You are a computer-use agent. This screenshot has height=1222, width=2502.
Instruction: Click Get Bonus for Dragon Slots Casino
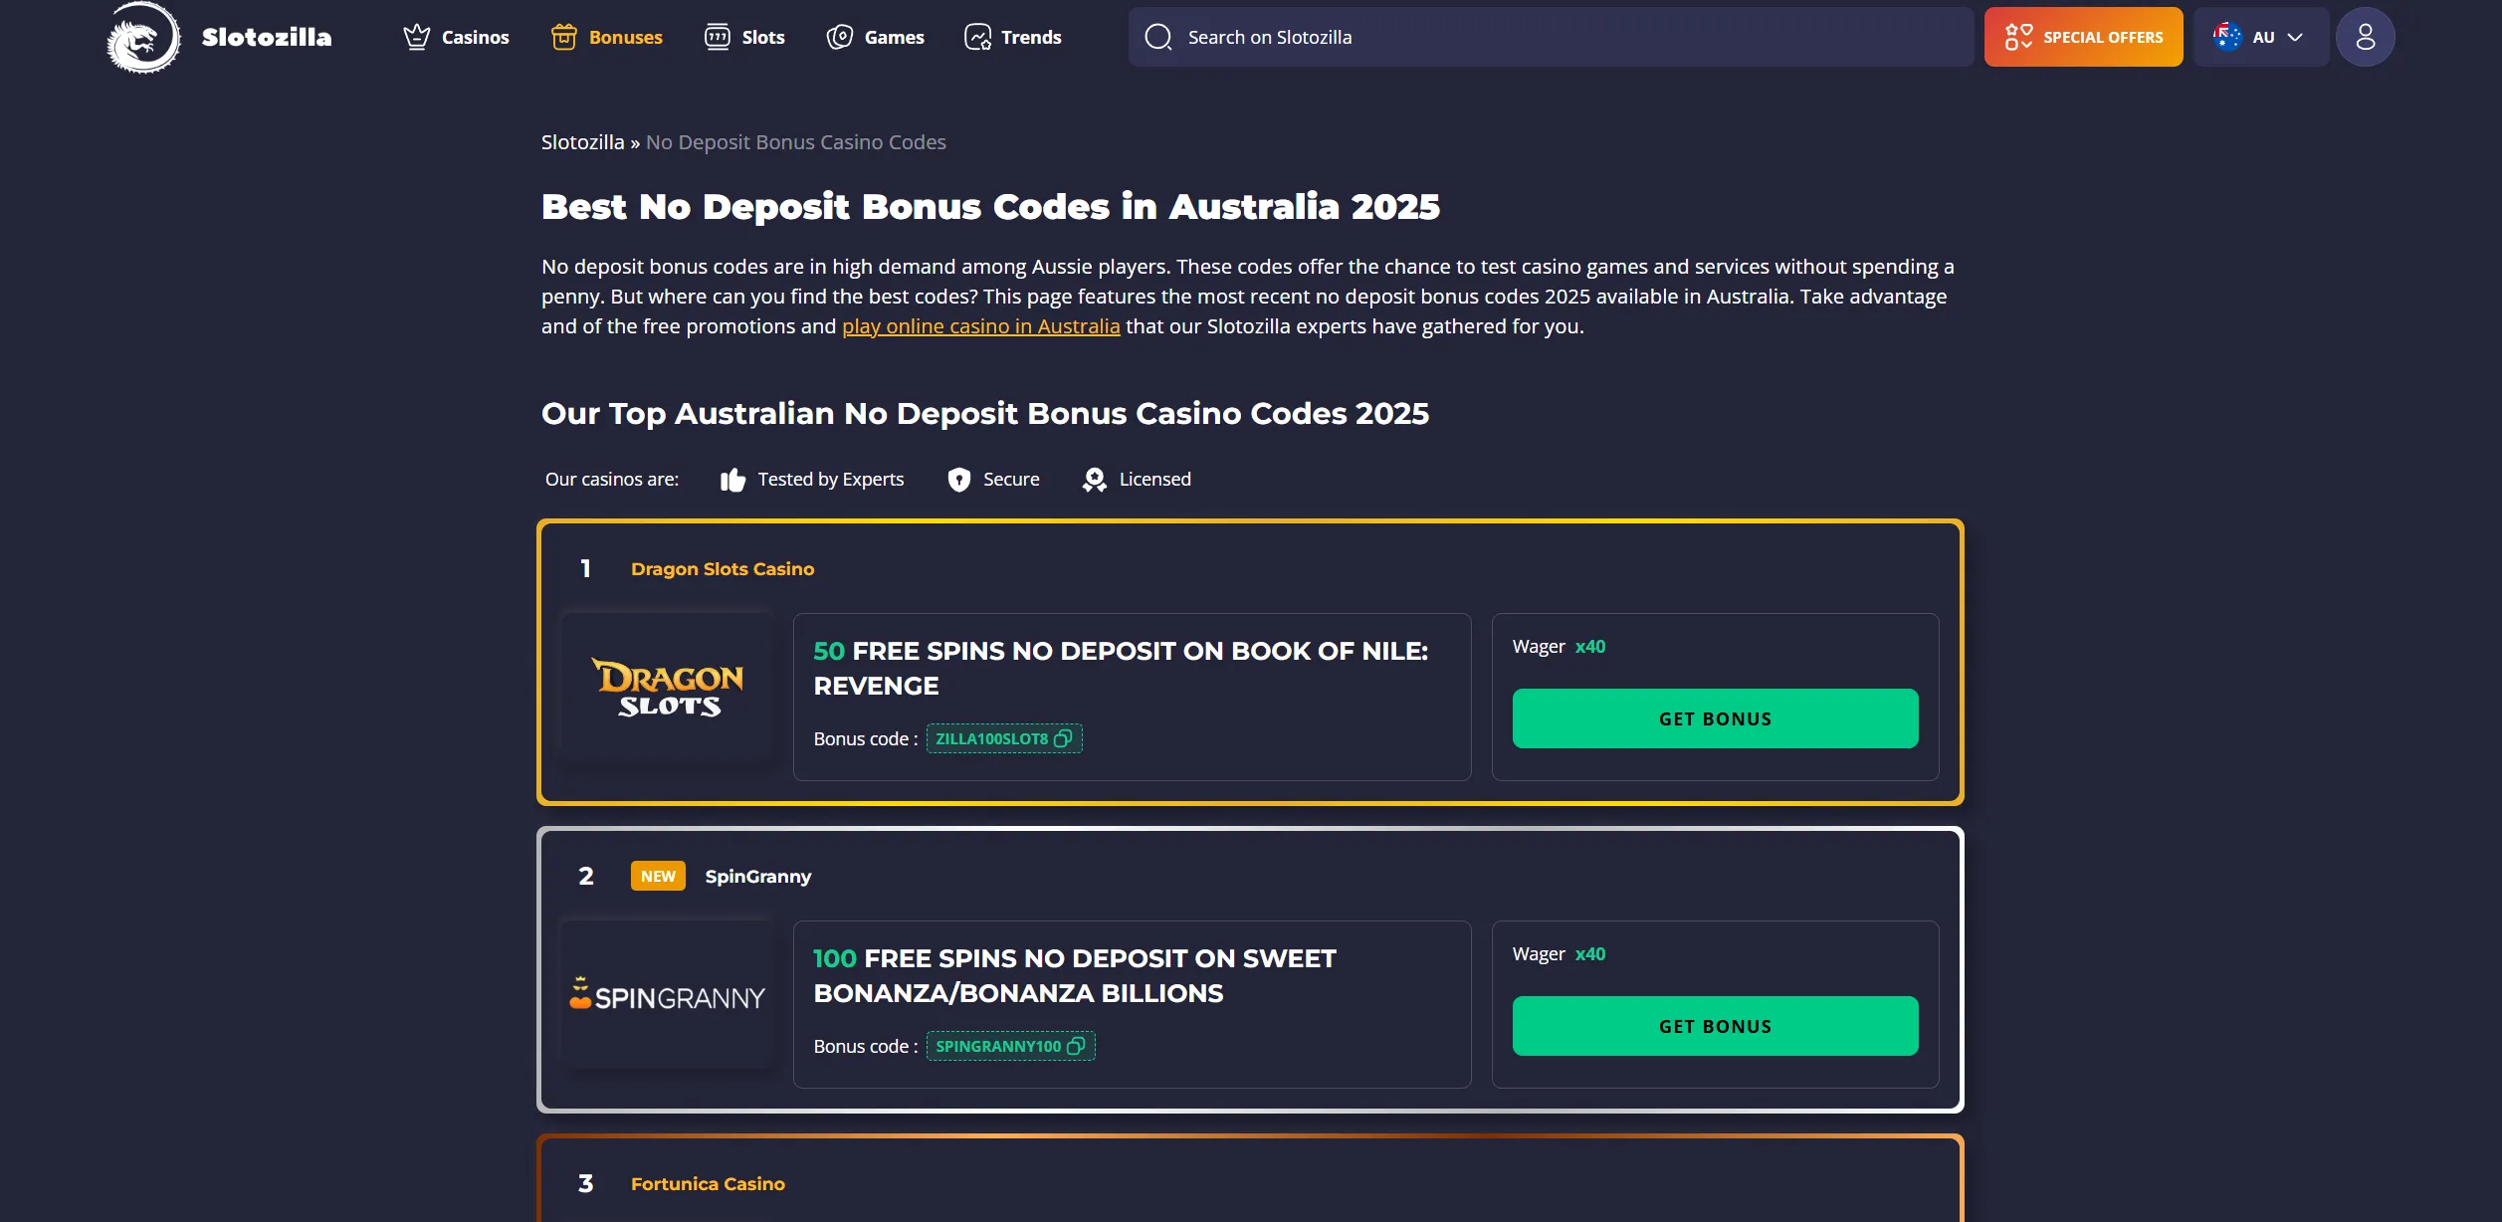(1715, 718)
